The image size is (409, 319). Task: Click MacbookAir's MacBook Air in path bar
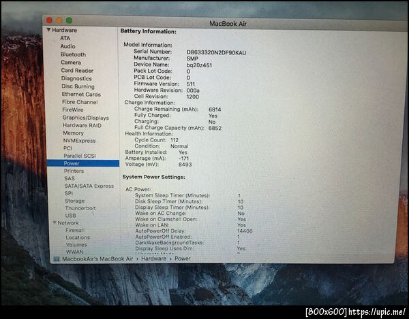[97, 259]
